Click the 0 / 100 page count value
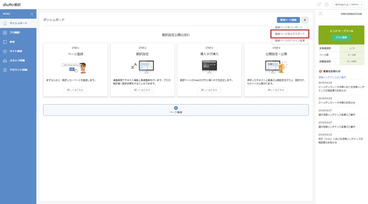The image size is (368, 204). click(x=352, y=55)
